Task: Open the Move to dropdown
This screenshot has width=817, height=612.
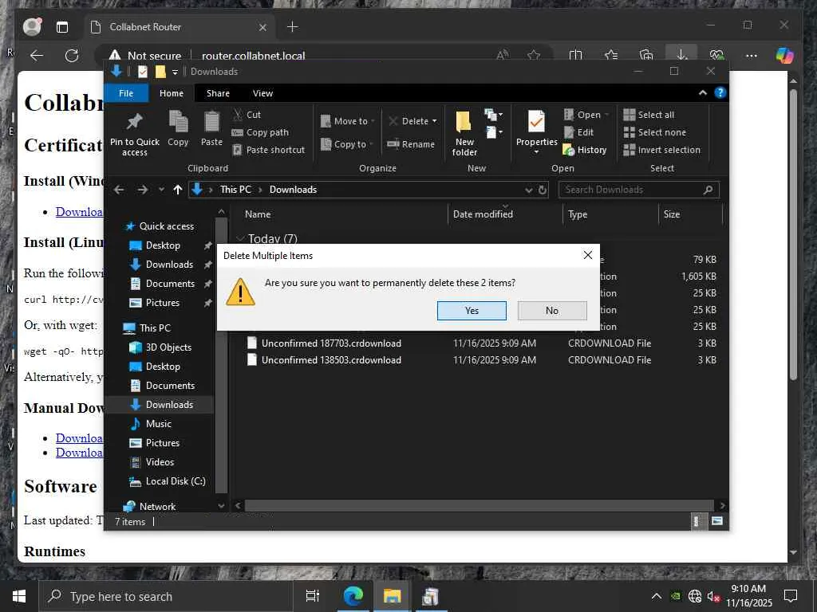Action: (348, 121)
